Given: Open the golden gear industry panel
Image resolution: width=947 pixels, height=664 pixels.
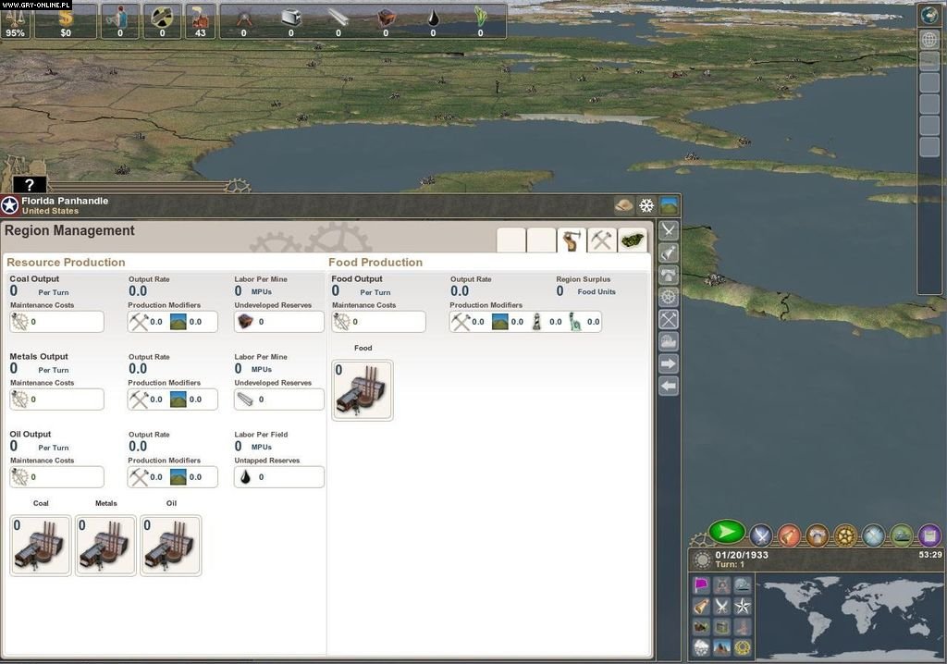Looking at the screenshot, I should pos(845,535).
